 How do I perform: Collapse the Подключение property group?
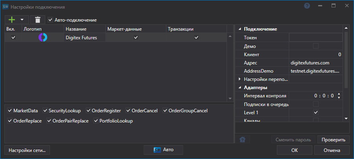point(240,29)
